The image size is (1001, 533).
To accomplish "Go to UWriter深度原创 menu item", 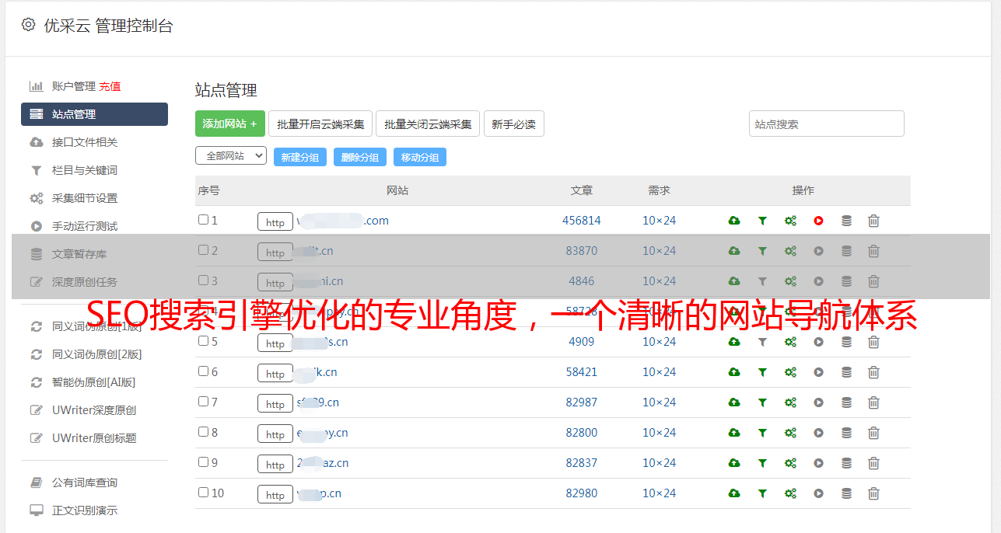I will (94, 410).
